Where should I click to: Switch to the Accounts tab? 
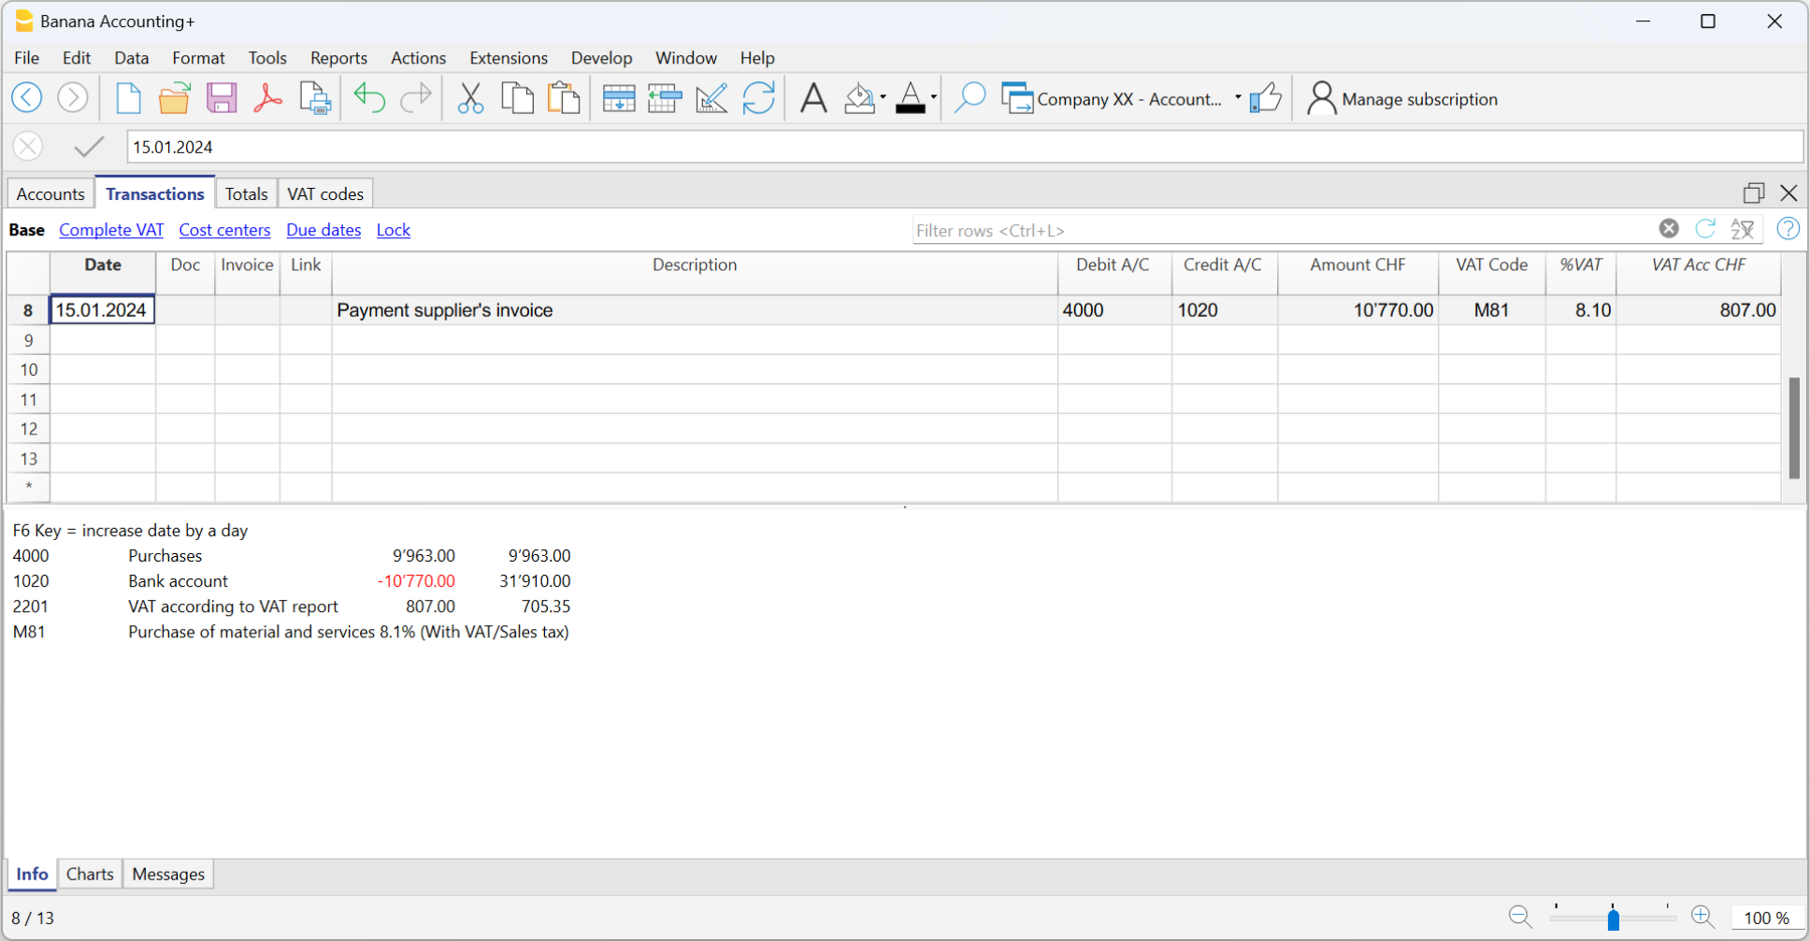[50, 193]
